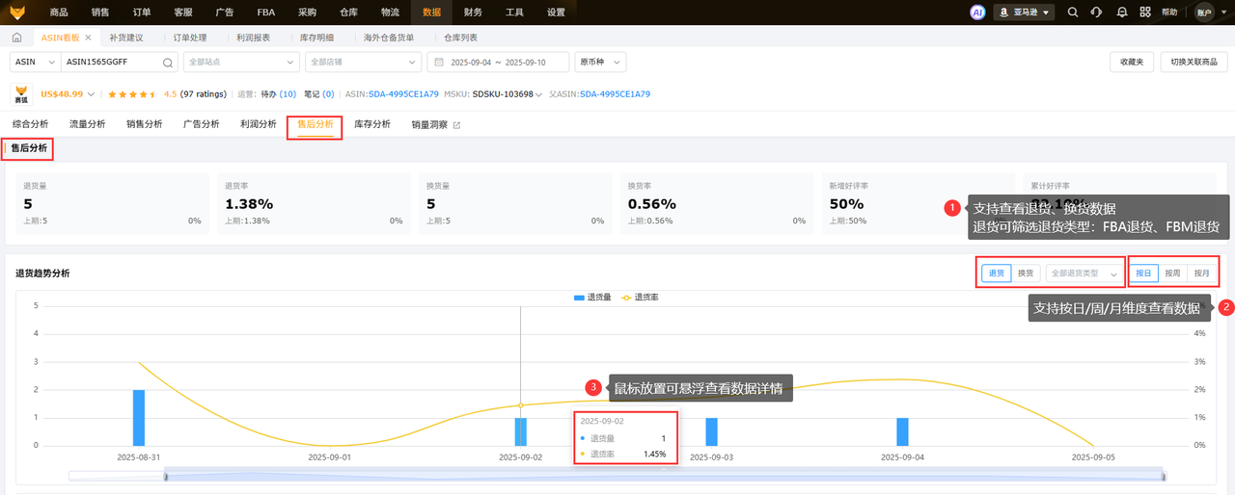The width and height of the screenshot is (1235, 495).
Task: Select 退货 view toggle
Action: click(x=997, y=273)
